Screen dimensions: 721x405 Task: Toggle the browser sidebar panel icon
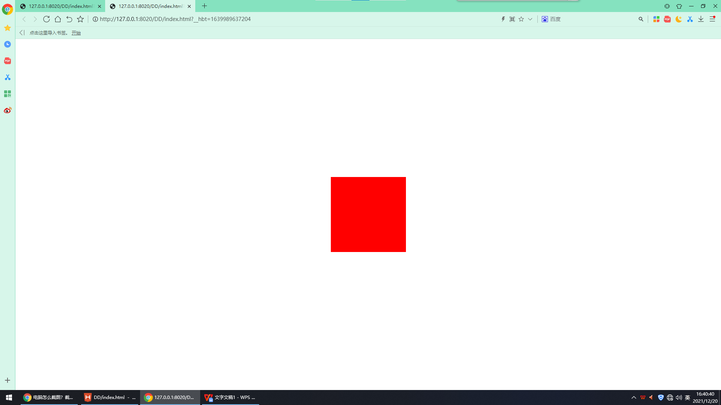click(667, 6)
